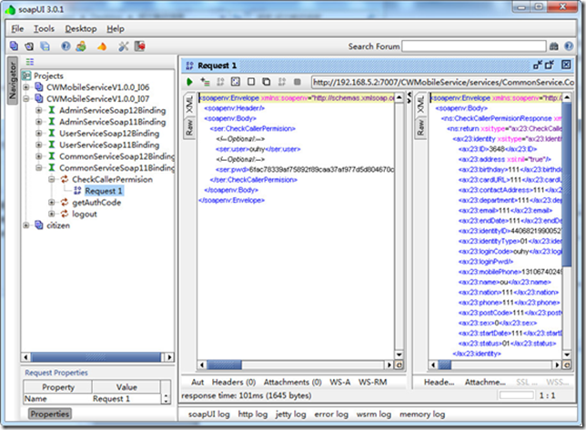The image size is (586, 430).
Task: Click the green Submit request play icon
Action: [x=190, y=83]
